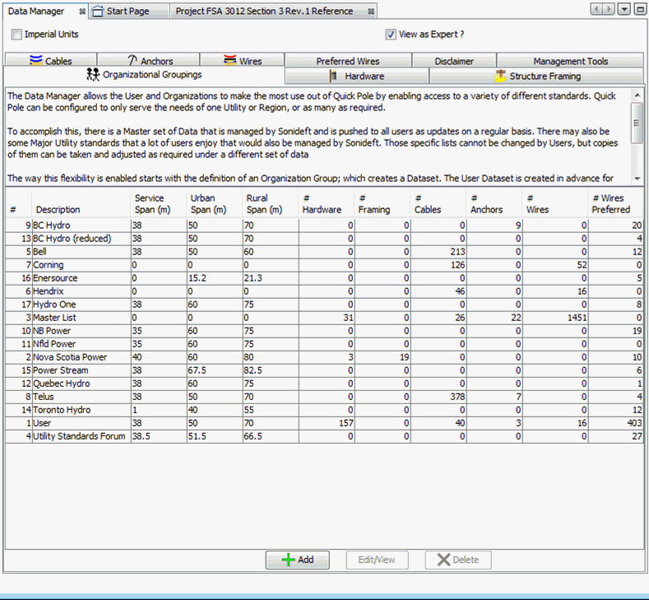649x600 pixels.
Task: Sort by # Anchors column header
Action: coord(494,204)
